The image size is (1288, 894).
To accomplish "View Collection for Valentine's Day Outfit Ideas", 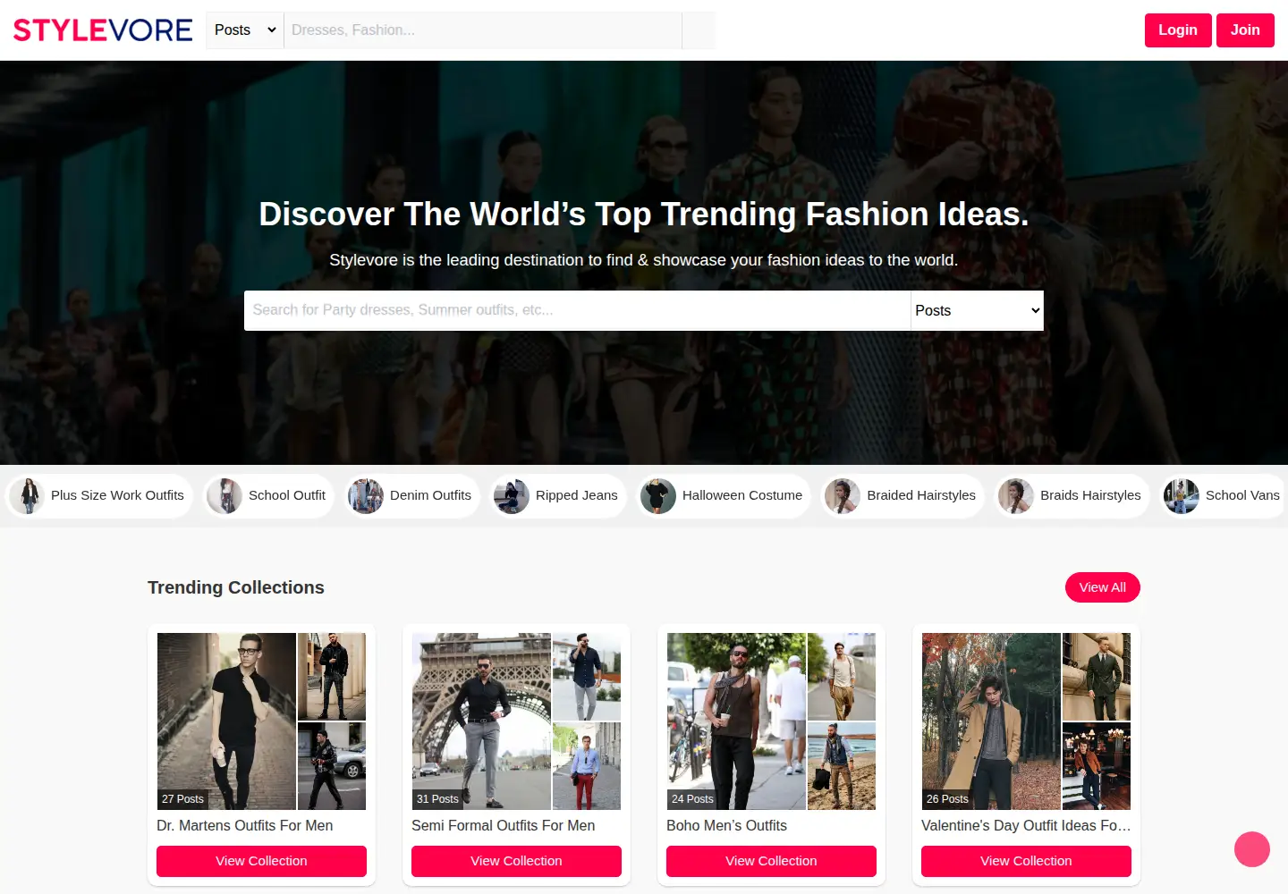I will pyautogui.click(x=1026, y=861).
